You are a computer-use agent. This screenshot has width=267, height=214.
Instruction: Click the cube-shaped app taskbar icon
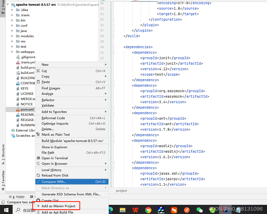pyautogui.click(x=161, y=210)
